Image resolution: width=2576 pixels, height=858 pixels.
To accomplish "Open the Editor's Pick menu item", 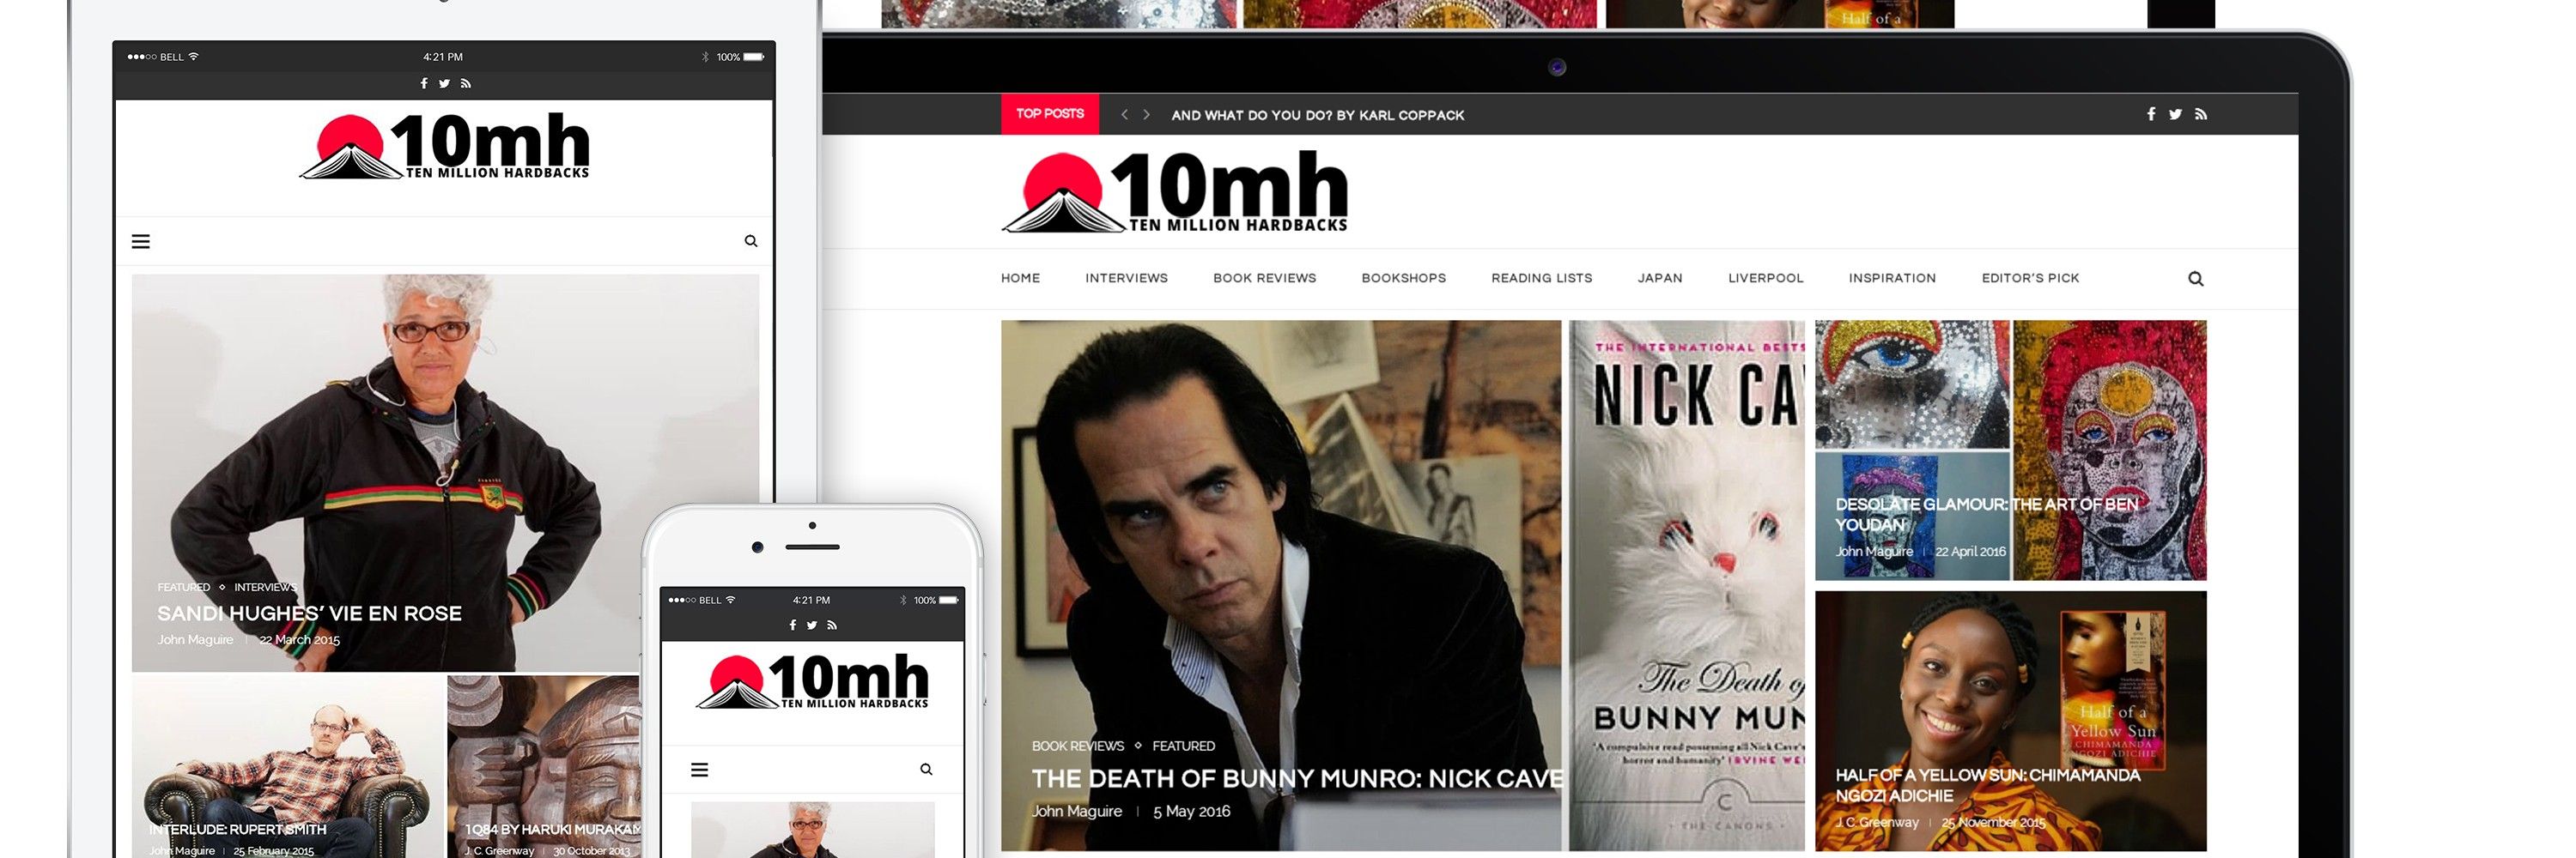I will tap(2030, 279).
